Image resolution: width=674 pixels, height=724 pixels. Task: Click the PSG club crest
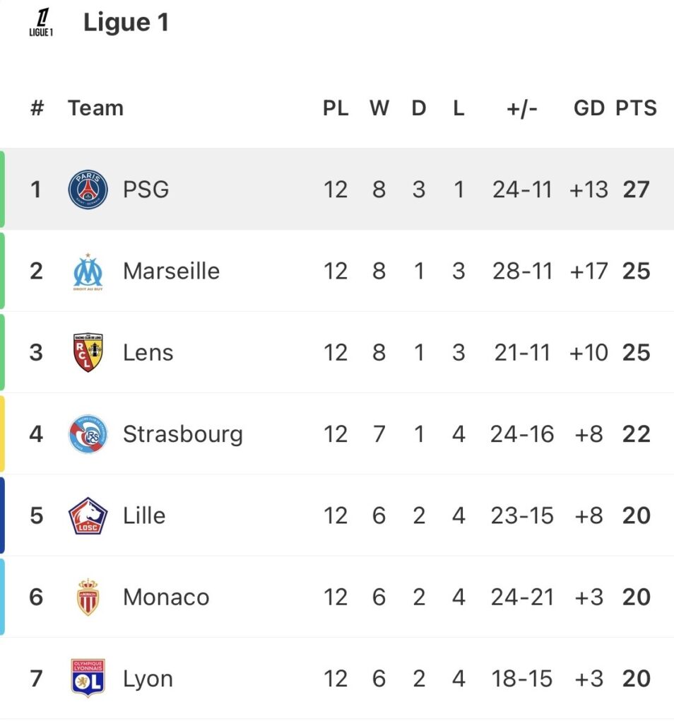coord(88,189)
